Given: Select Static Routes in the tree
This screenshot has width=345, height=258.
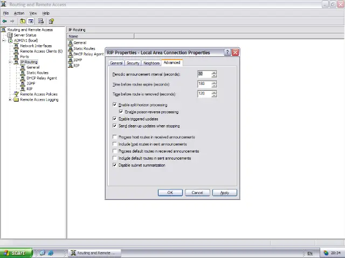Looking at the screenshot, I should [x=37, y=73].
